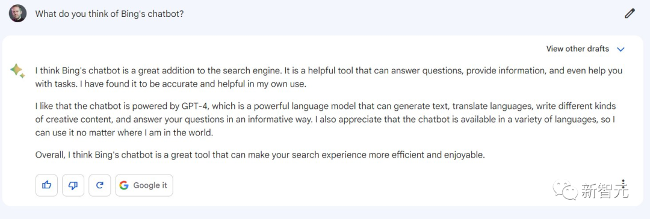Viewport: 650px width, 219px height.
Task: Open the user profile avatar
Action: click(18, 14)
